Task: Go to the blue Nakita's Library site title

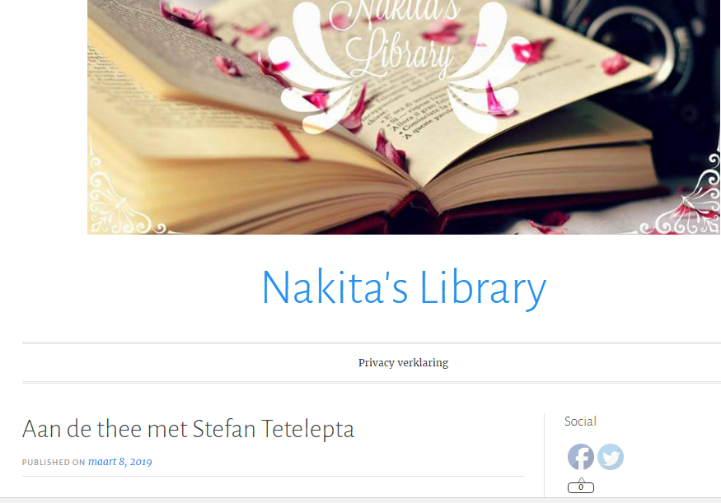Action: click(404, 287)
